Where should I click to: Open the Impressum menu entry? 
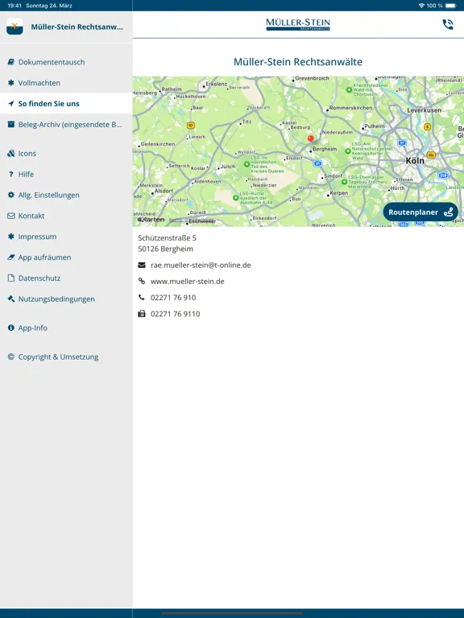tap(66, 237)
